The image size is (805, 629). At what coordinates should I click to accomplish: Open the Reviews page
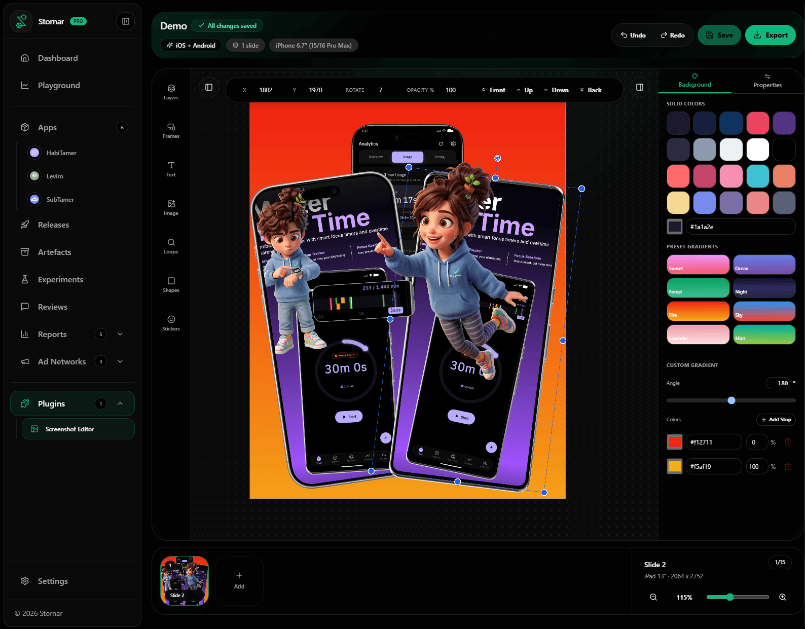[72, 307]
